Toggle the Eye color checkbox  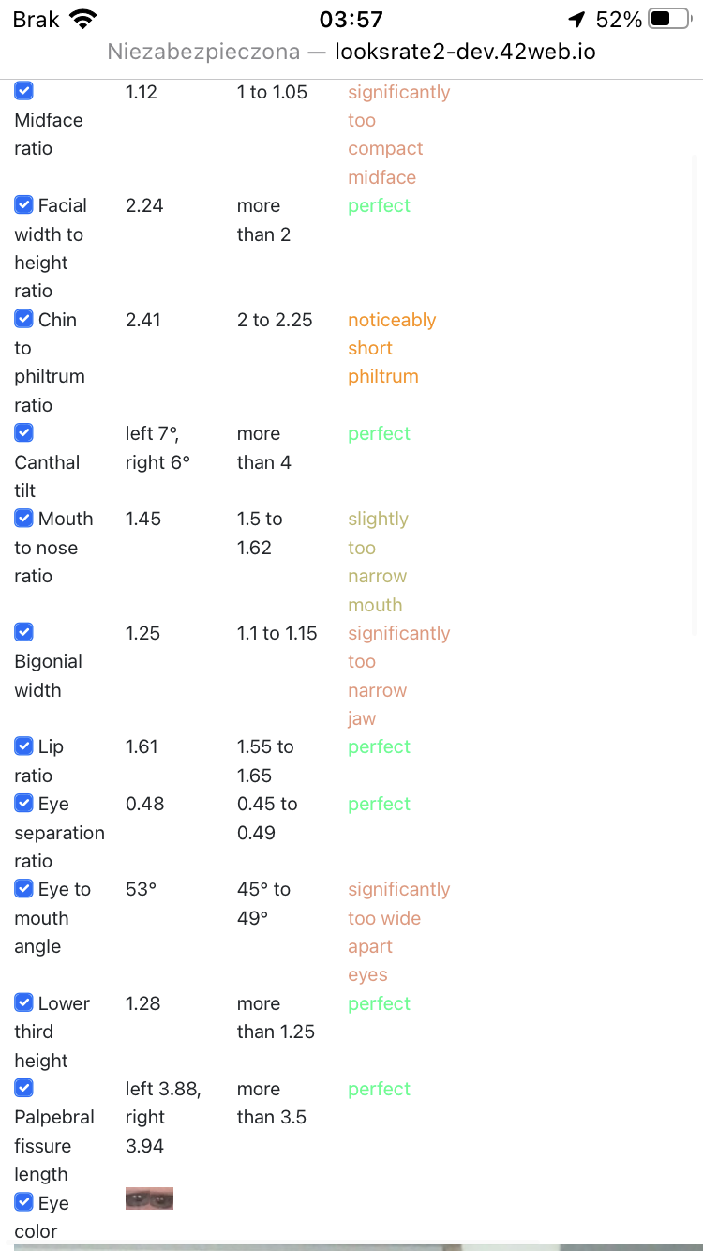(x=24, y=1202)
